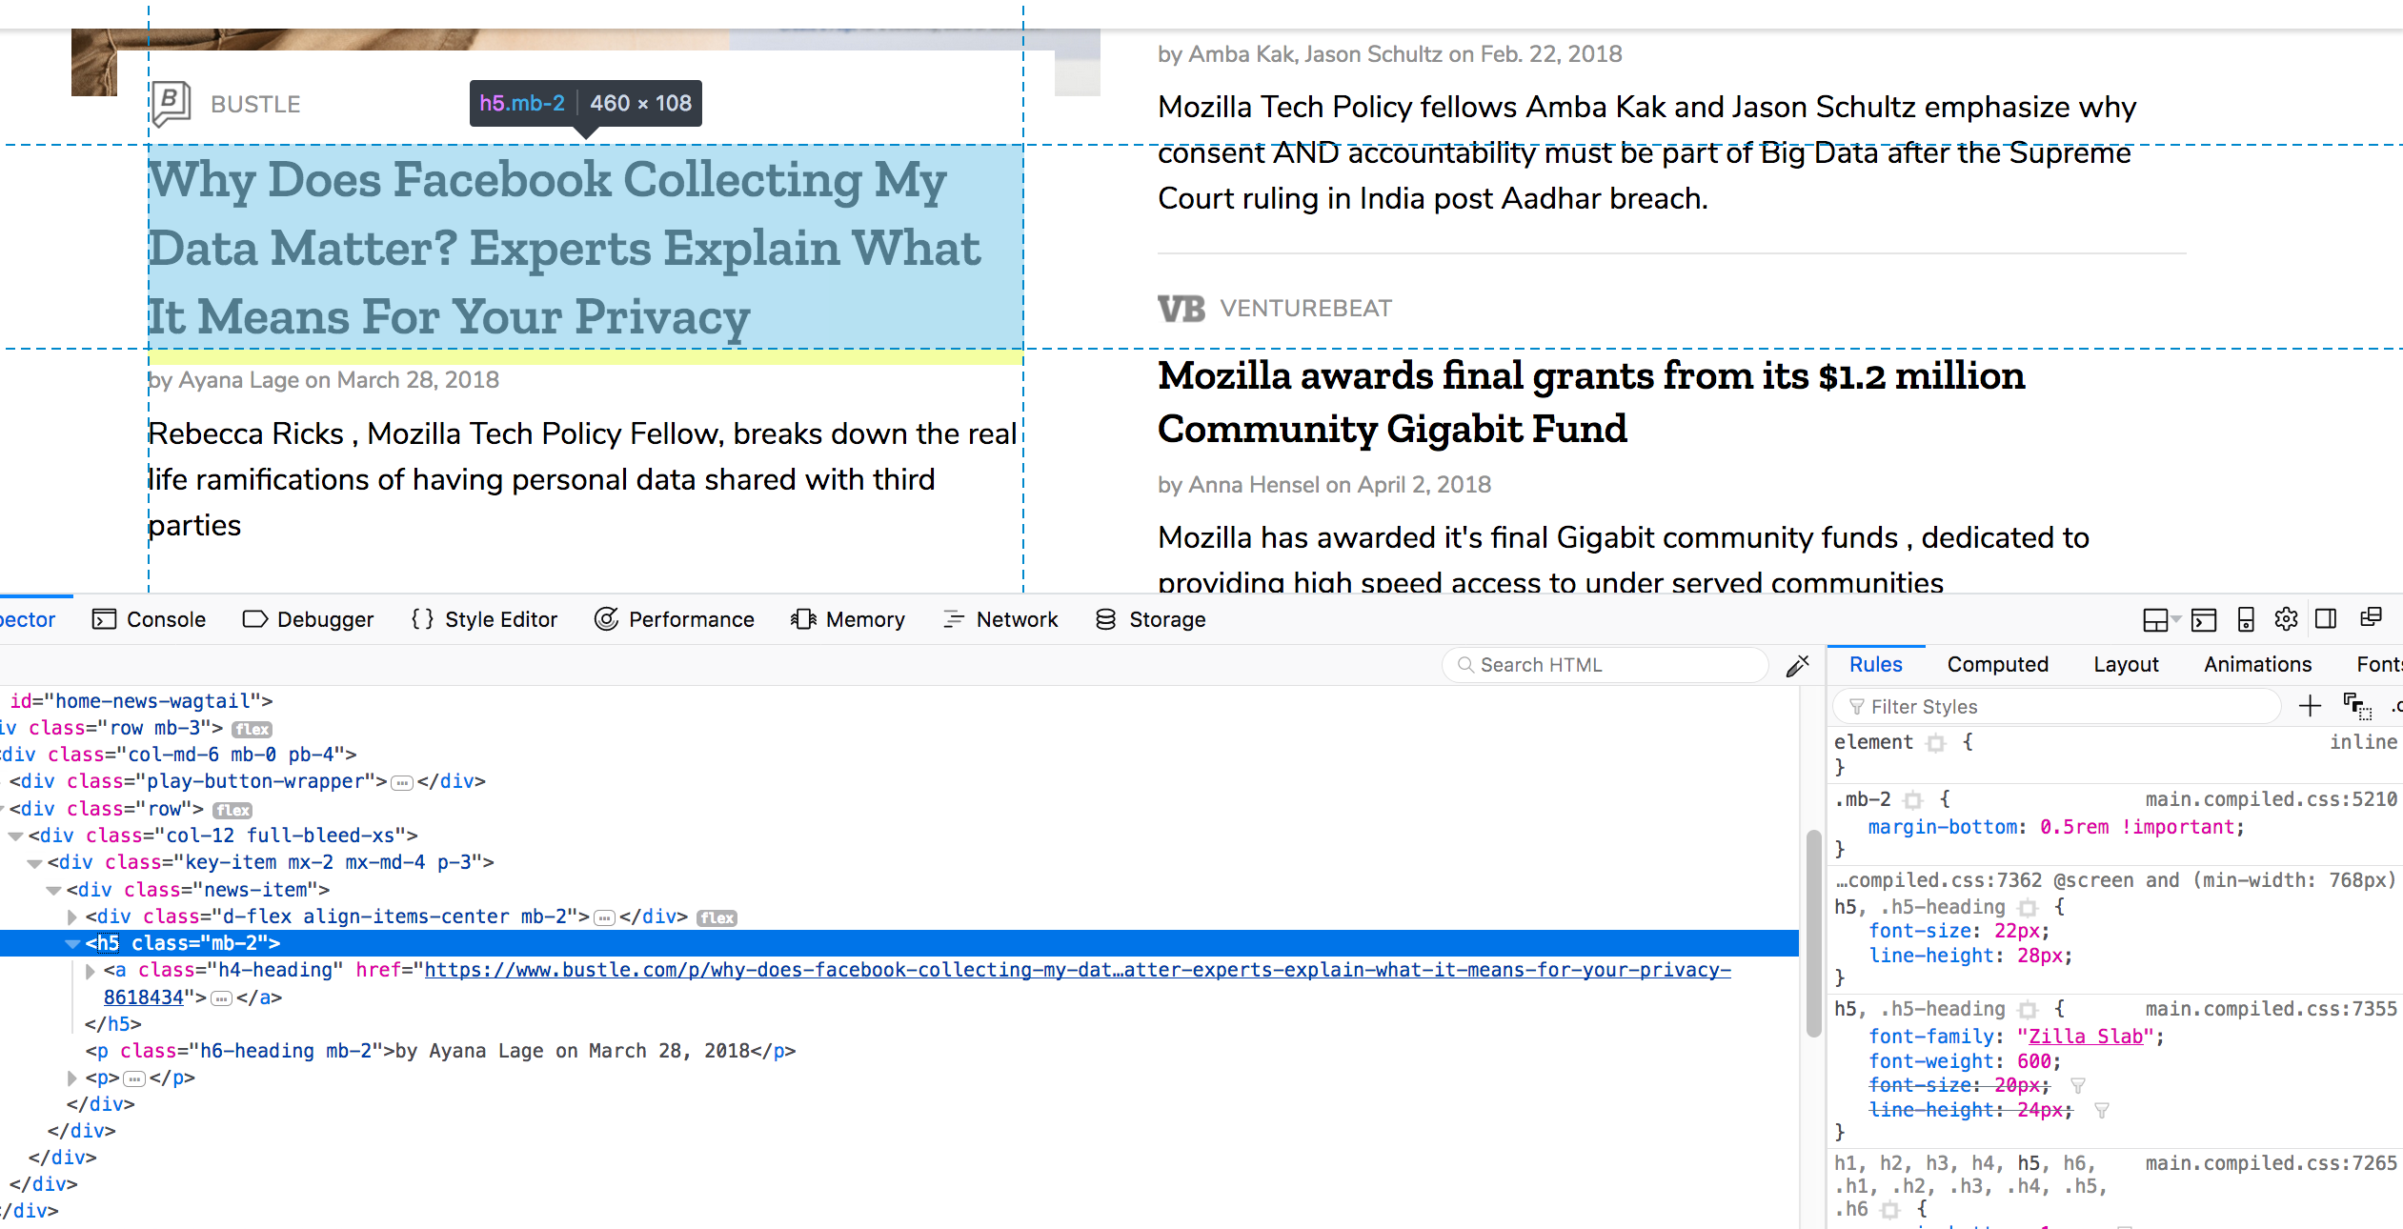The height and width of the screenshot is (1229, 2403).
Task: Click ellipsis badge inside the anchor tag row
Action: point(221,999)
